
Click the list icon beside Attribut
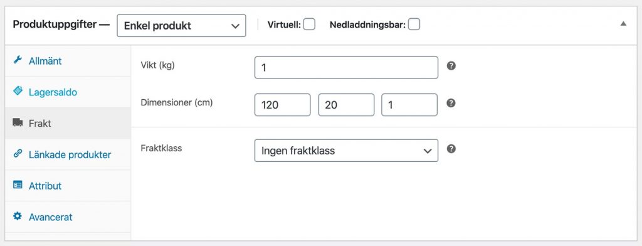(x=18, y=185)
